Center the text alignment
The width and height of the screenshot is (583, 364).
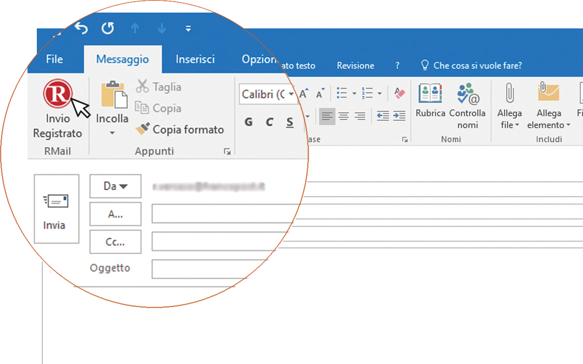point(343,116)
